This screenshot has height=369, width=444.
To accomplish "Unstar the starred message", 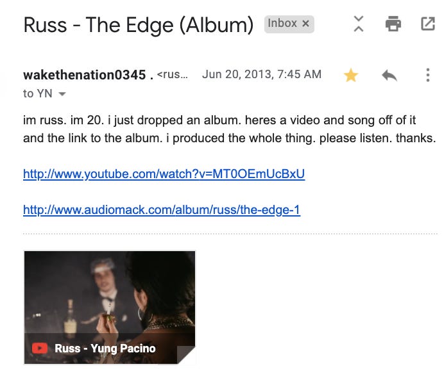I will (x=351, y=75).
